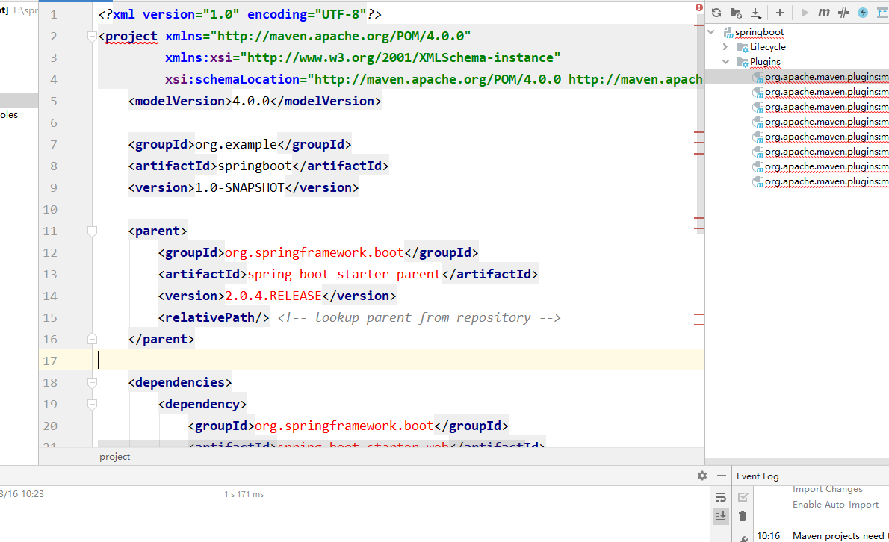The image size is (889, 542).
Task: Open settings gear of bottom panel
Action: tap(702, 476)
